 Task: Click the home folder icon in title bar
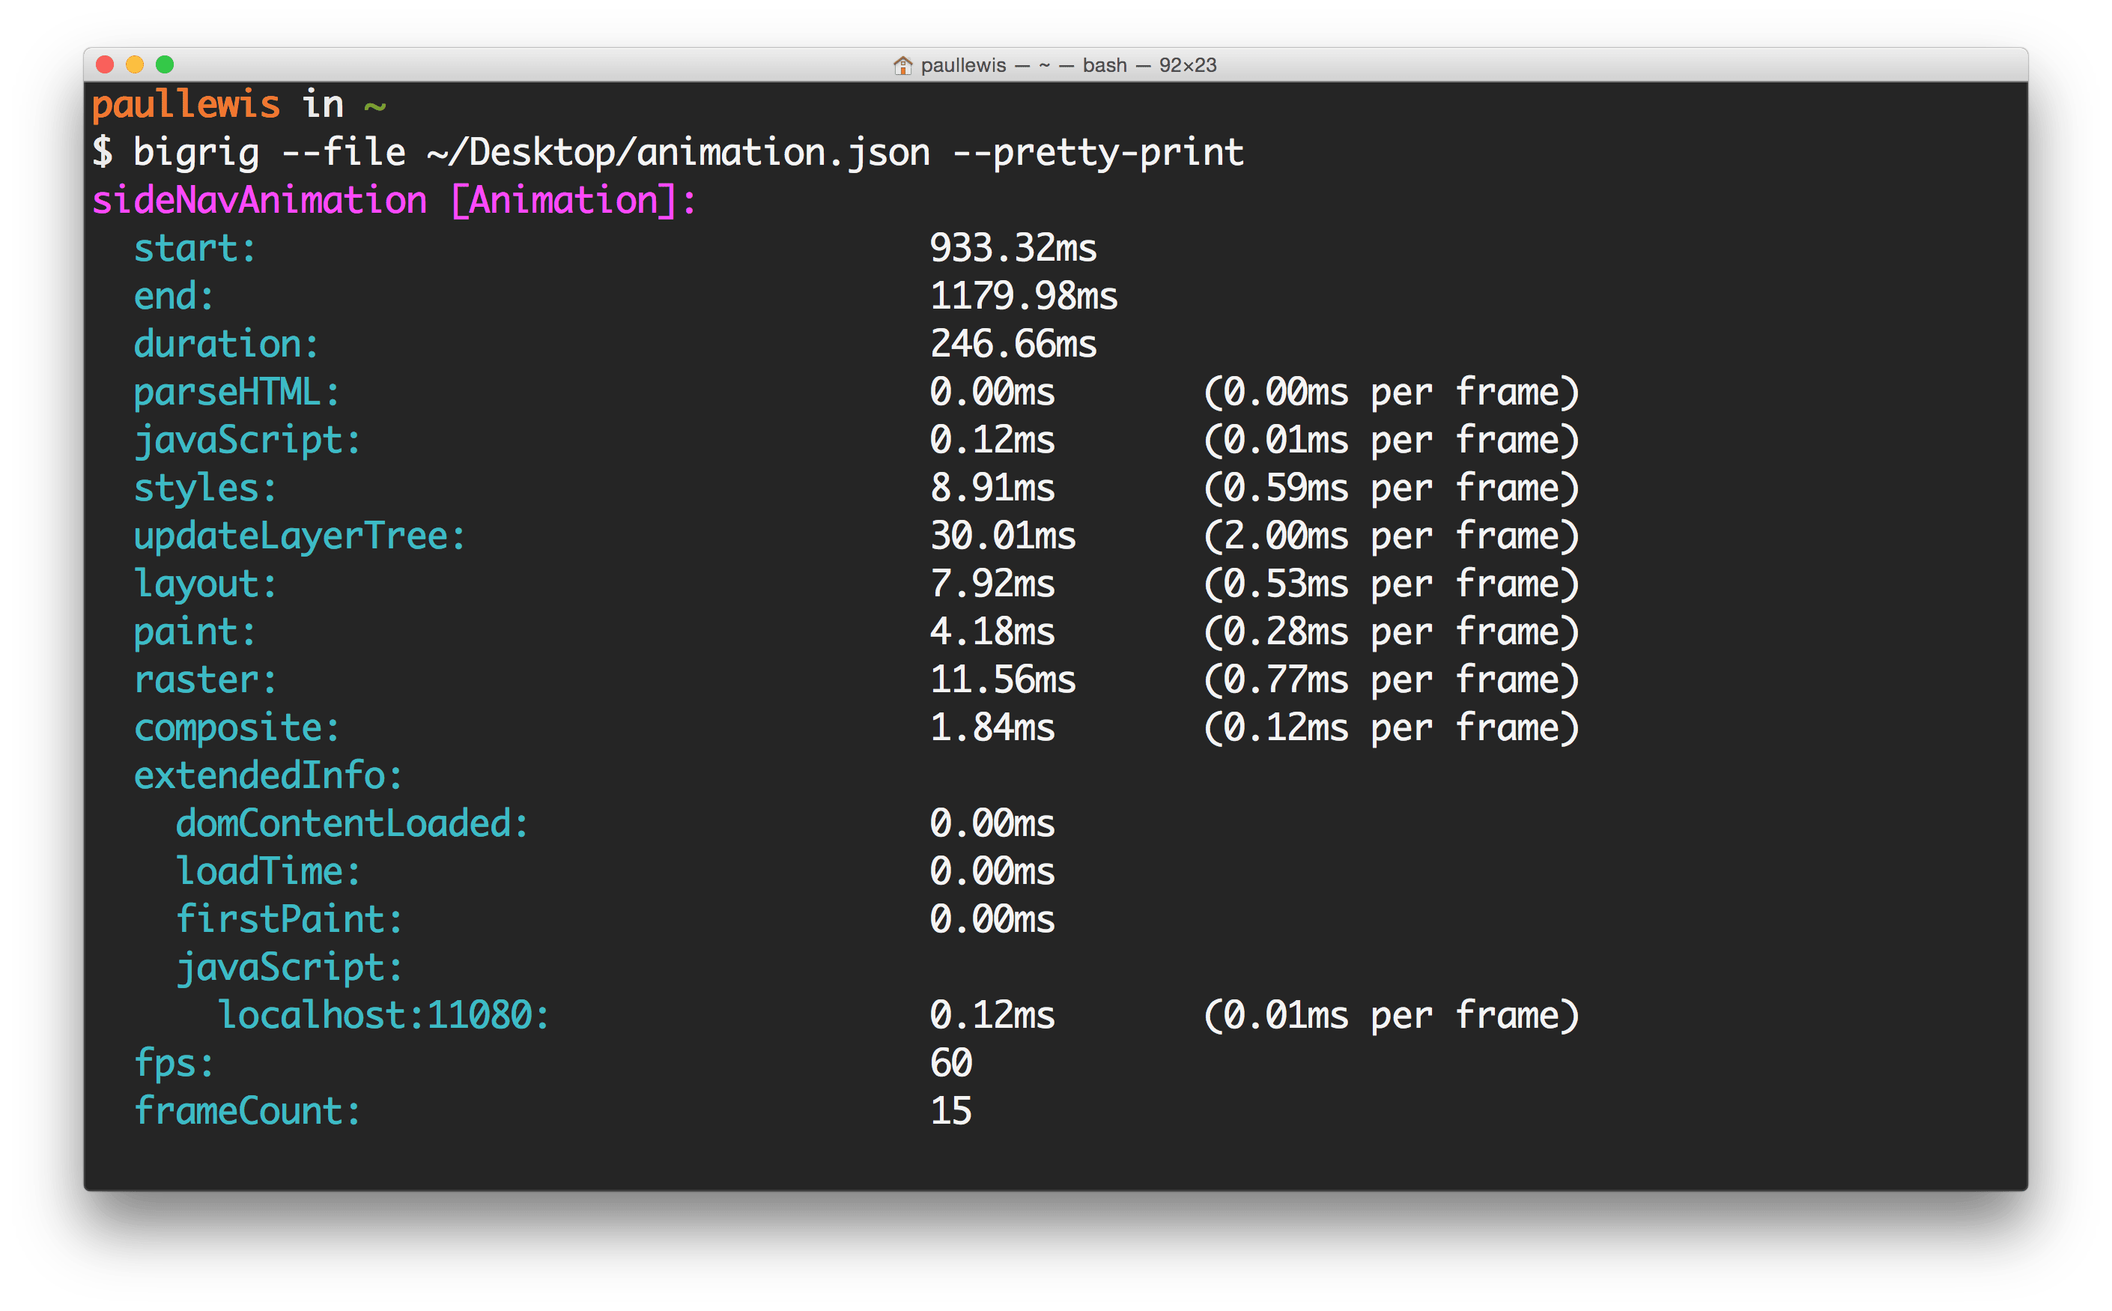click(902, 64)
